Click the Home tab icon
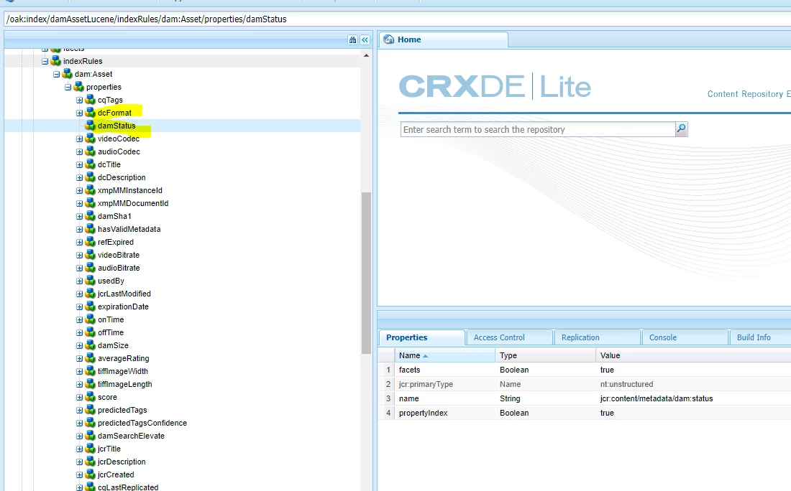Screen dimensions: 791x491 coord(389,39)
